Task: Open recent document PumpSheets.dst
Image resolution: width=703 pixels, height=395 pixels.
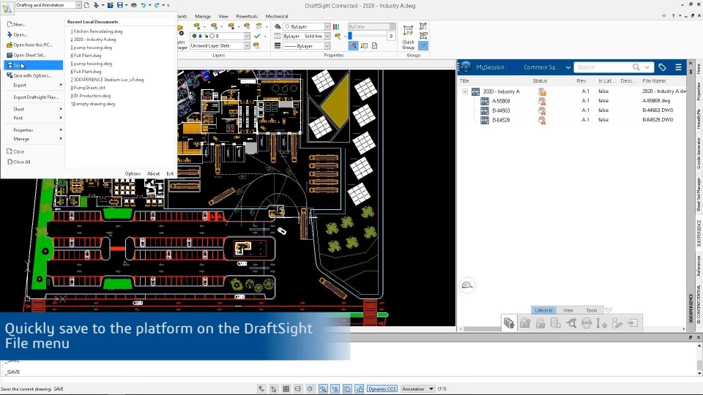Action: tap(88, 88)
